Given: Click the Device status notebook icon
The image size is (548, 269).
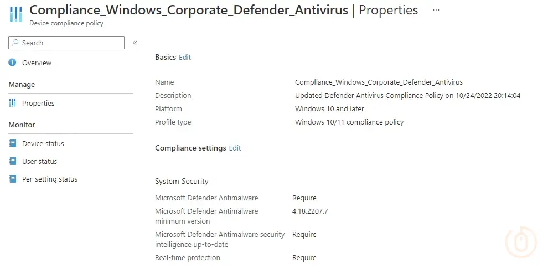Looking at the screenshot, I should pyautogui.click(x=12, y=143).
